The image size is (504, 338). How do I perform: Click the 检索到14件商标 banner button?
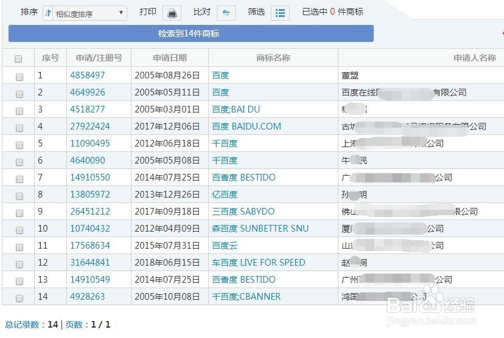[x=191, y=33]
